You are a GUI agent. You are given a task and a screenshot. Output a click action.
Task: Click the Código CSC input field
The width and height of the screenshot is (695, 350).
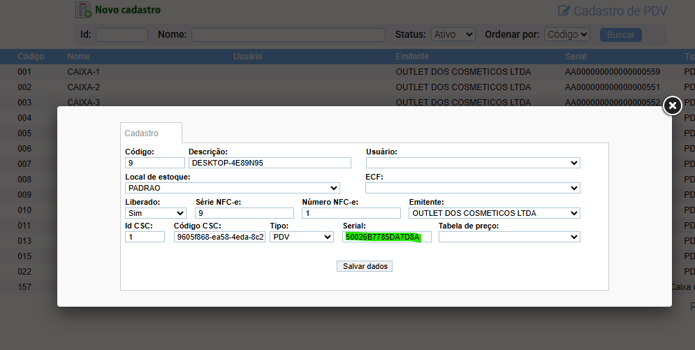click(219, 237)
